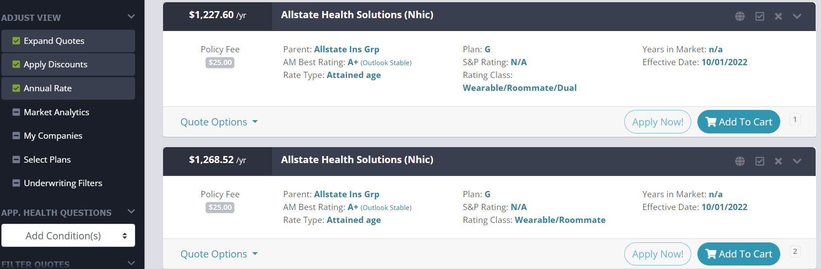Click Apply Now! on the $1,268.52 quote

point(657,253)
